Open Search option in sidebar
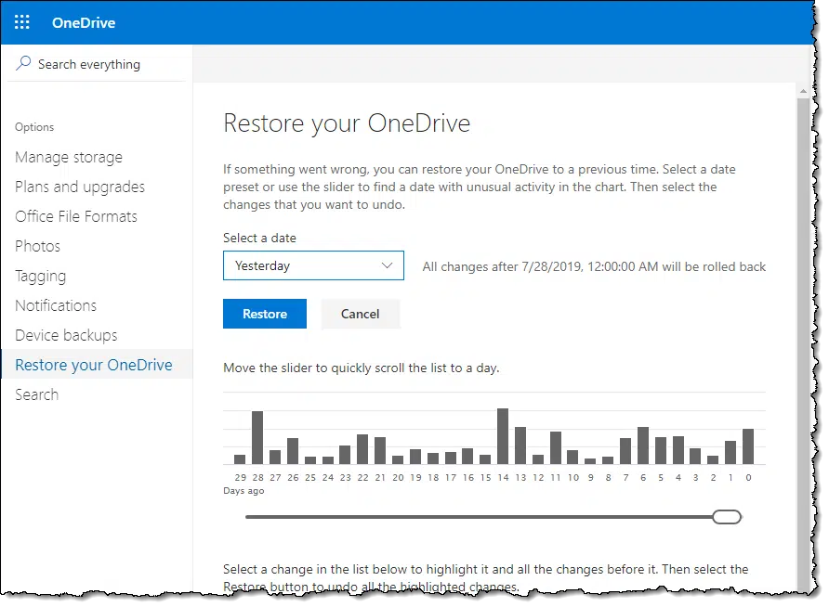 pyautogui.click(x=36, y=394)
